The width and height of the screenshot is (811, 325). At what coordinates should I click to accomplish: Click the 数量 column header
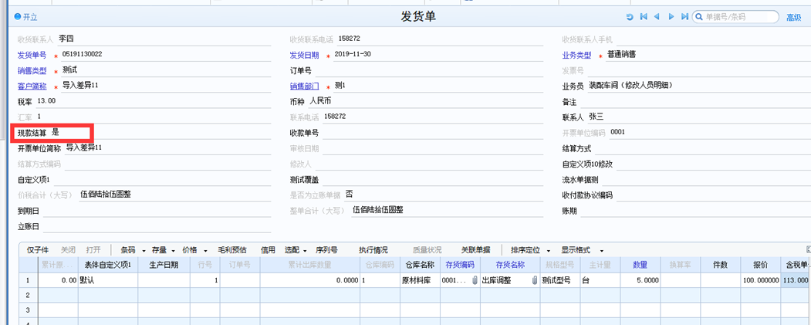point(640,265)
